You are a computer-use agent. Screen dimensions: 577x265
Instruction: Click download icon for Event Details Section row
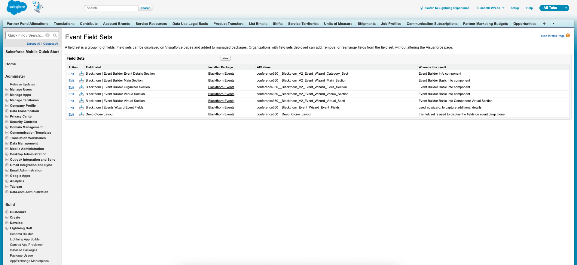81,73
